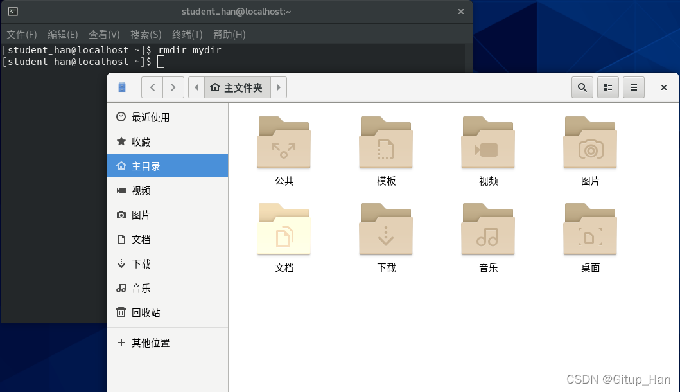Go back with the left arrow button

pyautogui.click(x=152, y=87)
